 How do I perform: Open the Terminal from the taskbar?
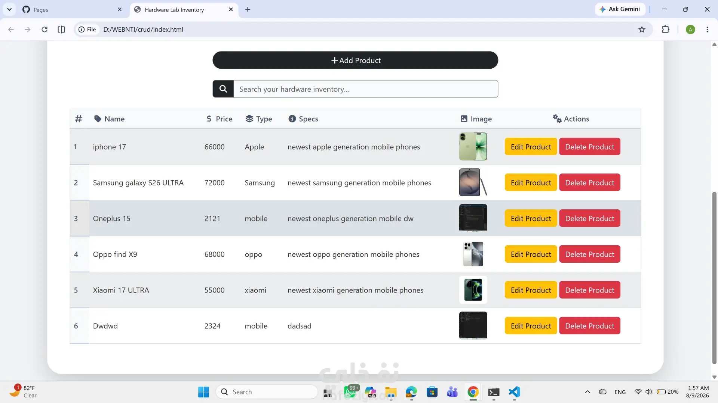(494, 392)
